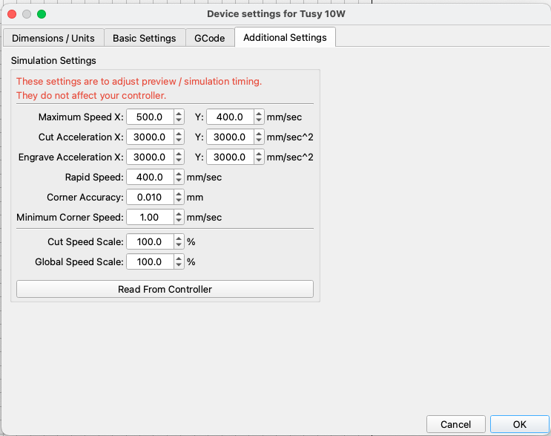Image resolution: width=551 pixels, height=436 pixels.
Task: Click the Maximum Speed X input field
Action: pos(150,117)
